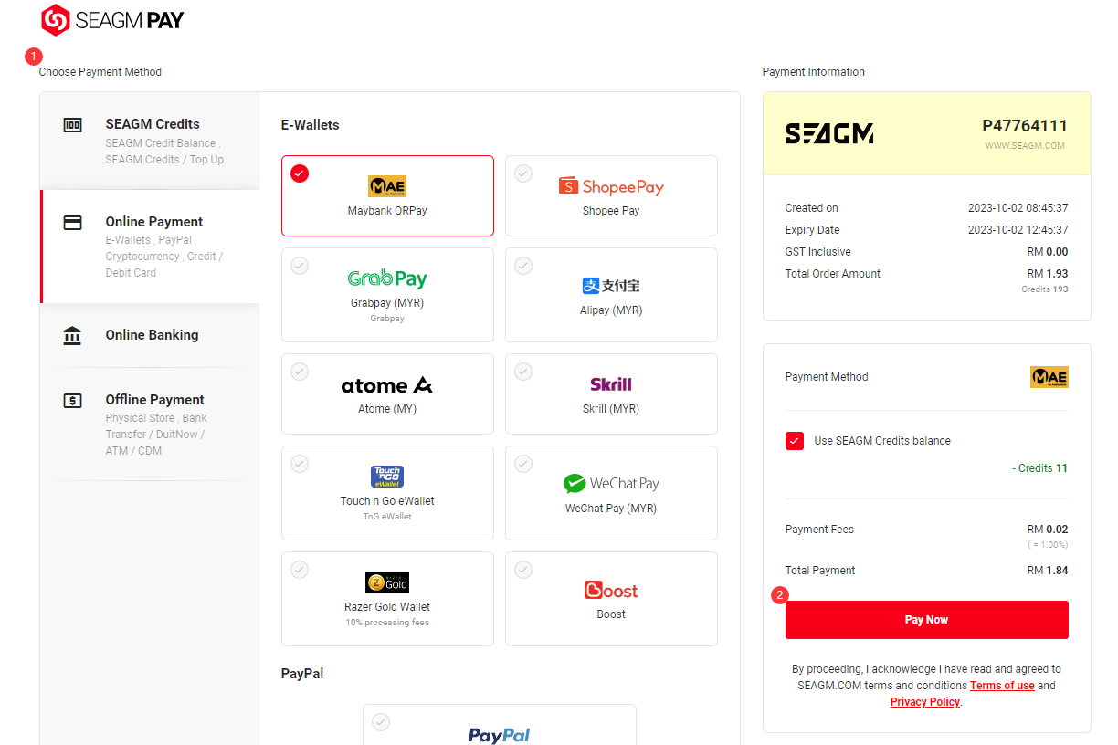Click the MAE logo on the Maybank QRPay card

tap(387, 186)
